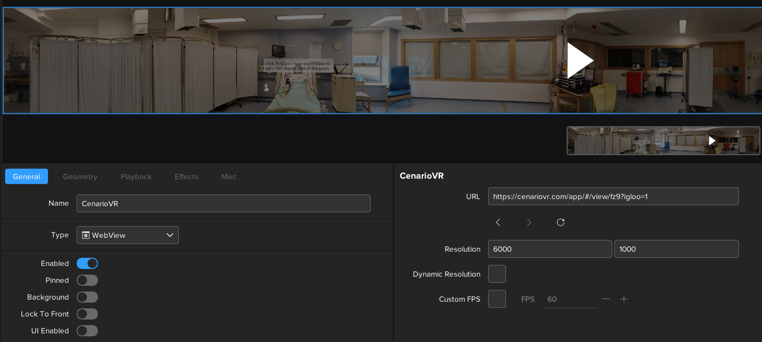Select the Effects tab

coord(187,177)
